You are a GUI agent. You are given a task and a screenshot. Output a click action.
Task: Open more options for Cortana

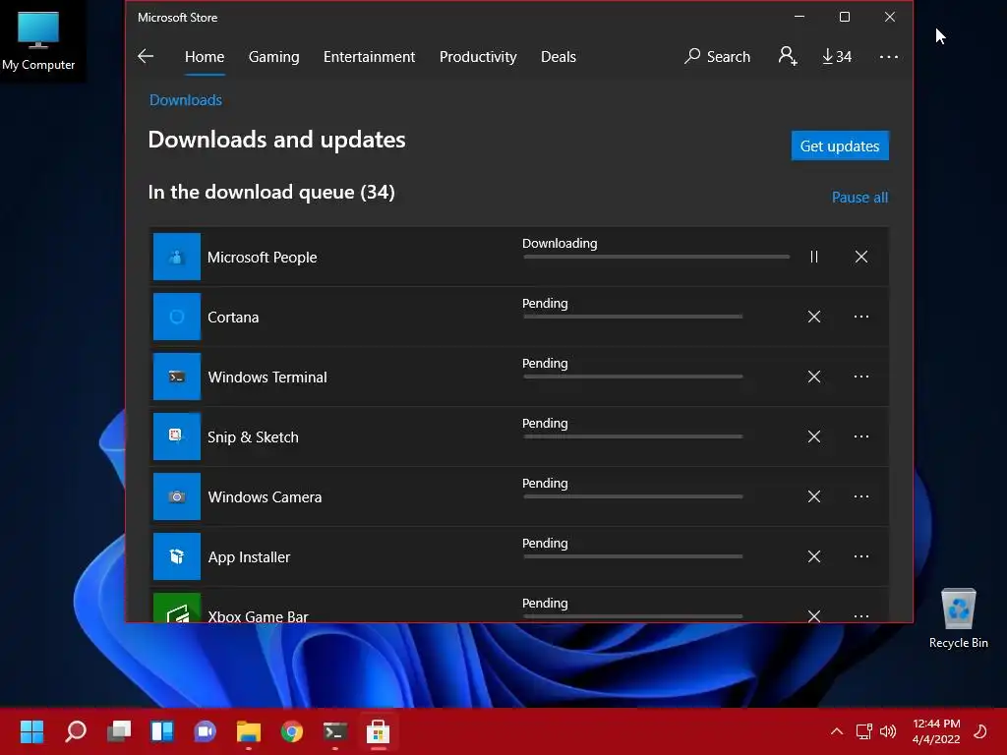coord(861,317)
